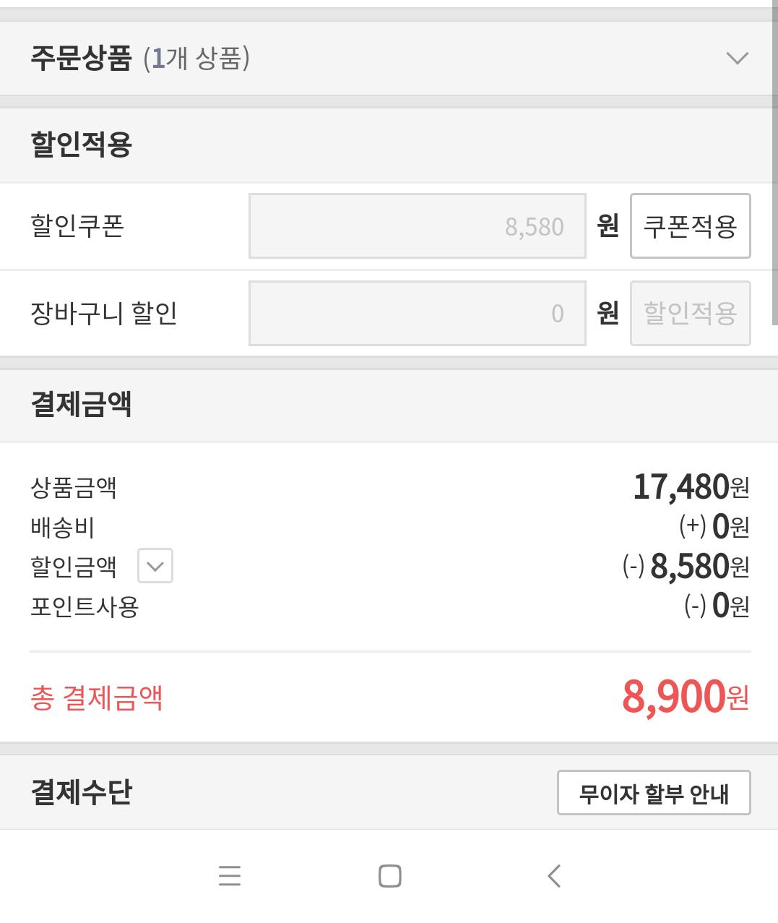Select the 결제금액 section heading
This screenshot has width=778, height=923.
[x=81, y=404]
